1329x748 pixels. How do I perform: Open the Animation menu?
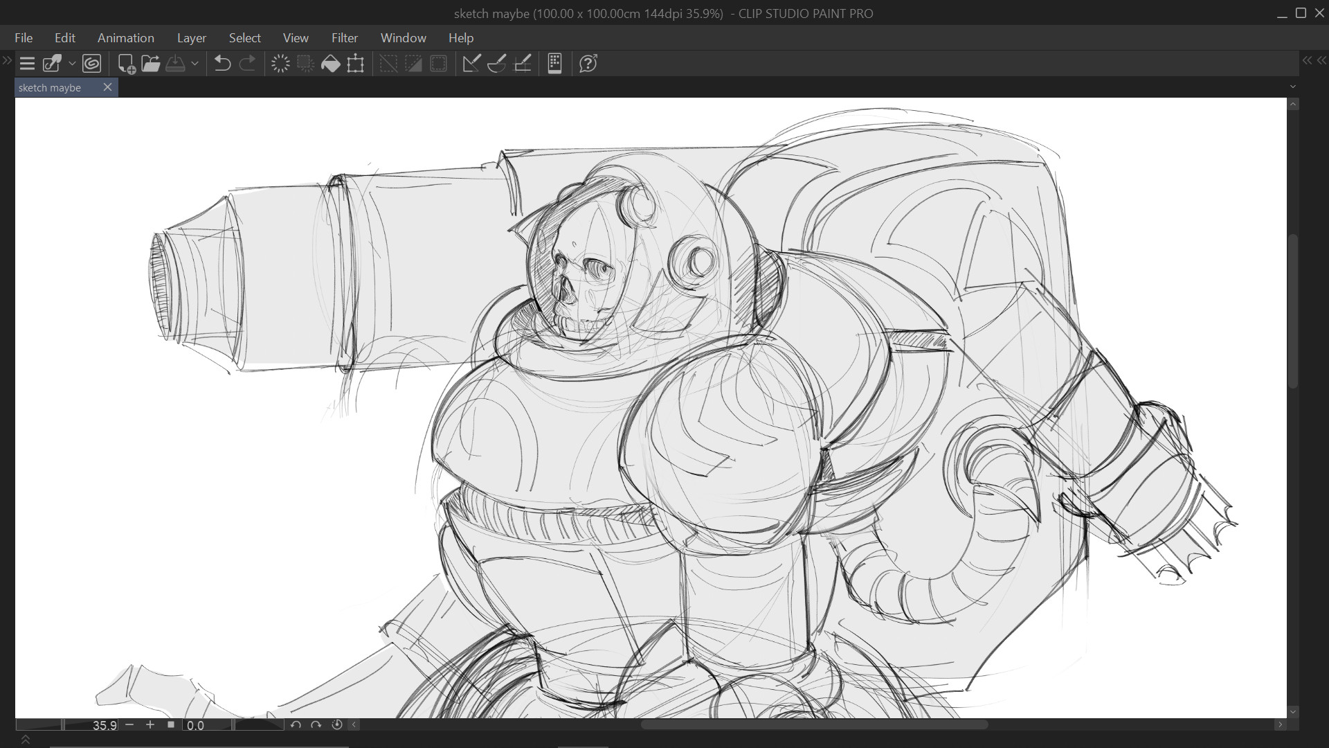click(126, 38)
